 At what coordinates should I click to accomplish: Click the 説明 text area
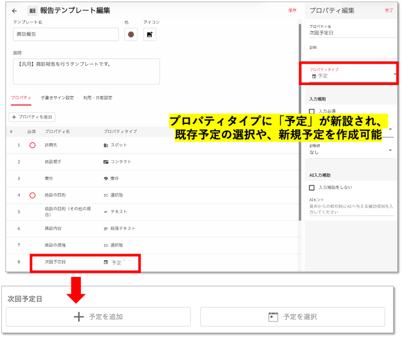pos(86,71)
